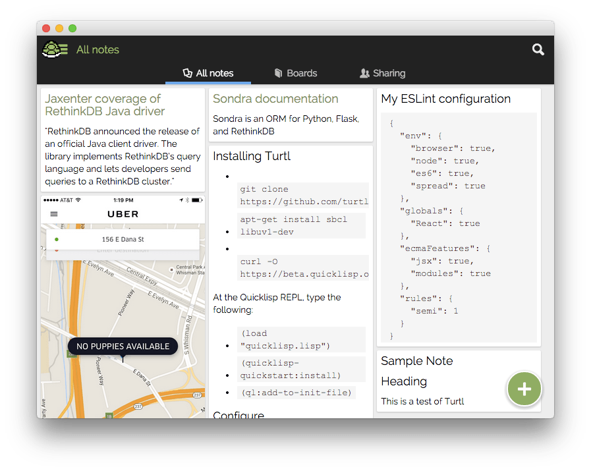Viewport: 591px width, 471px height.
Task: Add a new note with the green plus button
Action: tap(524, 389)
